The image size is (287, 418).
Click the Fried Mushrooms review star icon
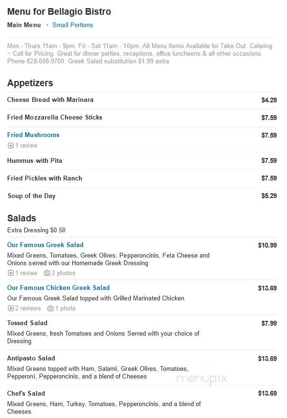coord(10,146)
